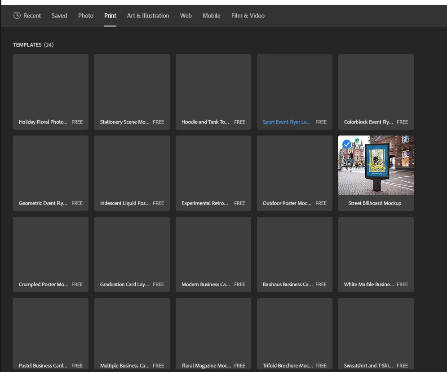This screenshot has width=447, height=372.
Task: Click FREE label on Trifold Brochure Moc...
Action: tap(321, 365)
